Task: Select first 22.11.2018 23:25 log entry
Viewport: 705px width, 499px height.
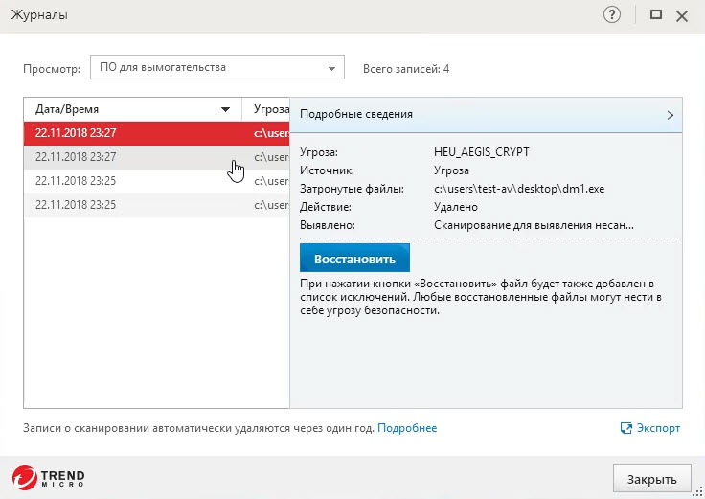Action: [x=125, y=180]
